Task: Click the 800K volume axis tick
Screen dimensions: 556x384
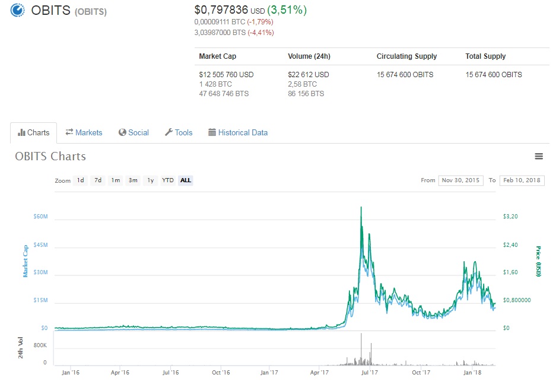Action: point(40,345)
